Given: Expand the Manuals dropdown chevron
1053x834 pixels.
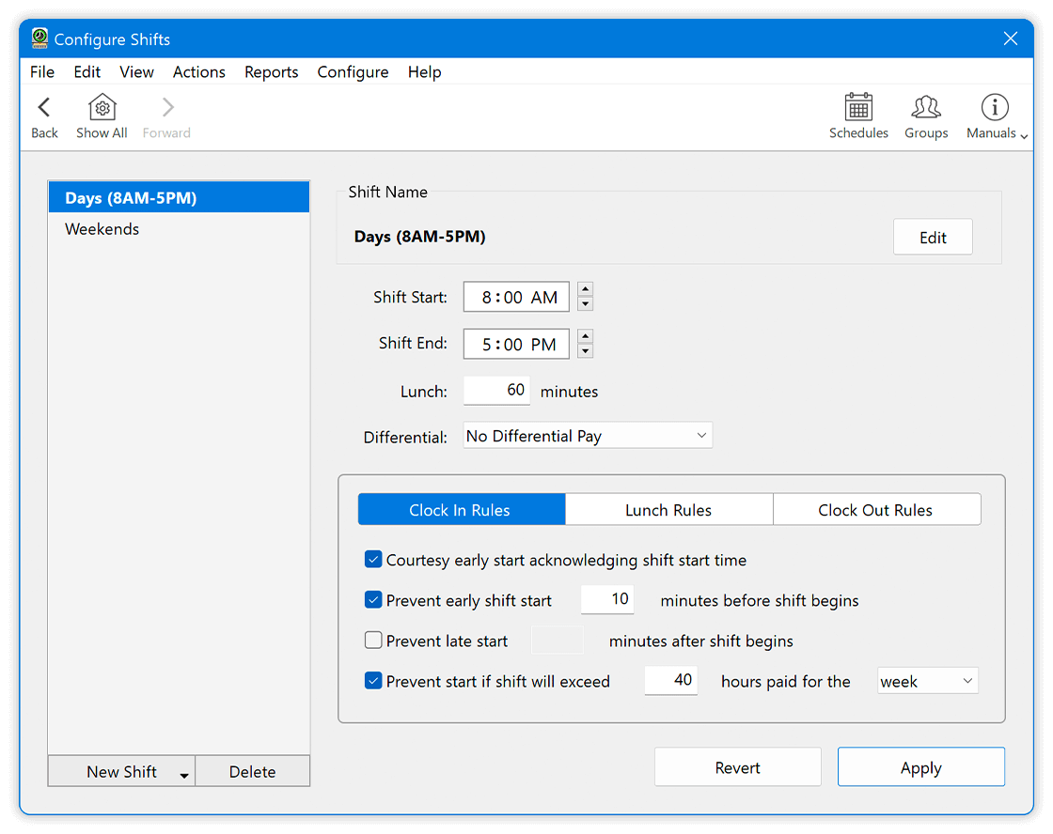Looking at the screenshot, I should (x=1024, y=136).
